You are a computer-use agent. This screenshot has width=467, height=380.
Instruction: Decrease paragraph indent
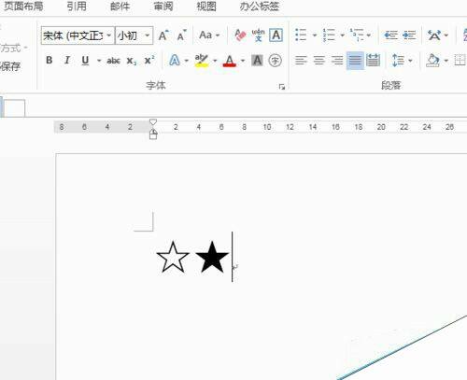(390, 35)
